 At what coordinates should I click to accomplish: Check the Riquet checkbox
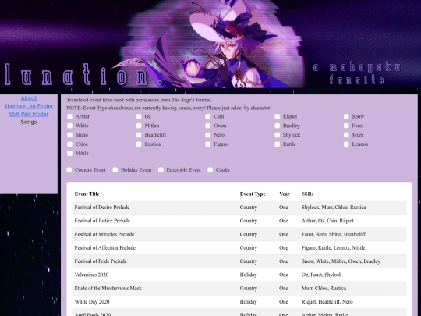(278, 116)
